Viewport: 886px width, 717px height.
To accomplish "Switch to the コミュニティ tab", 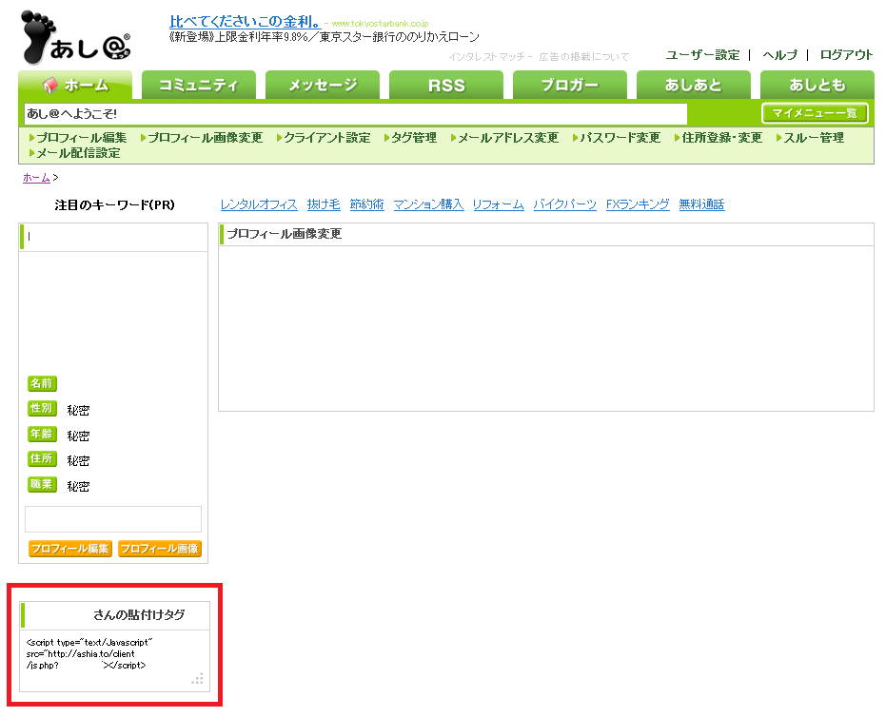I will (x=198, y=86).
